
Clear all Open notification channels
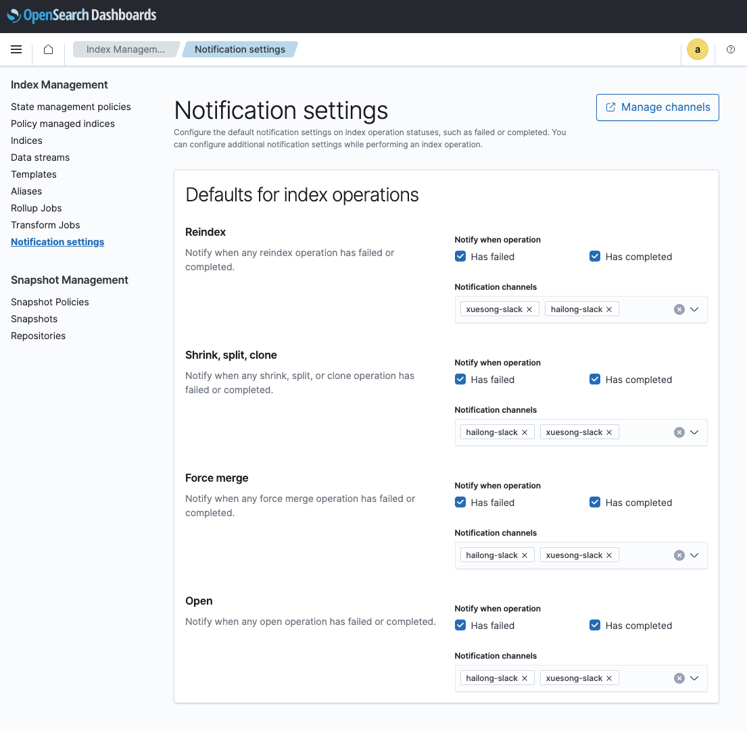tap(679, 678)
